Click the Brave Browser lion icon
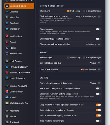The height and width of the screenshot is (125, 110). (82, 70)
